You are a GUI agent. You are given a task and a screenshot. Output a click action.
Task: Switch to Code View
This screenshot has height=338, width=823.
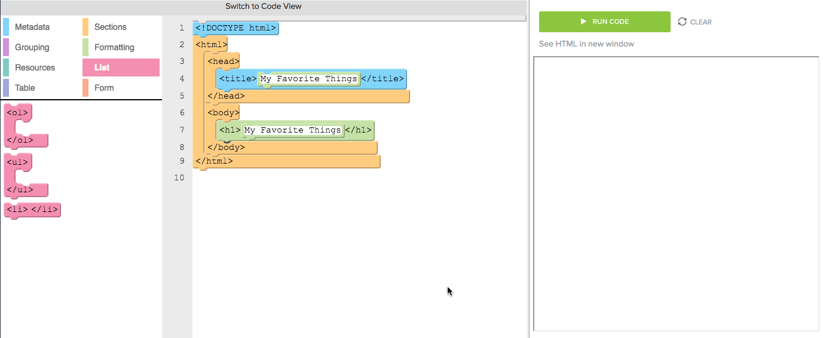pyautogui.click(x=263, y=7)
